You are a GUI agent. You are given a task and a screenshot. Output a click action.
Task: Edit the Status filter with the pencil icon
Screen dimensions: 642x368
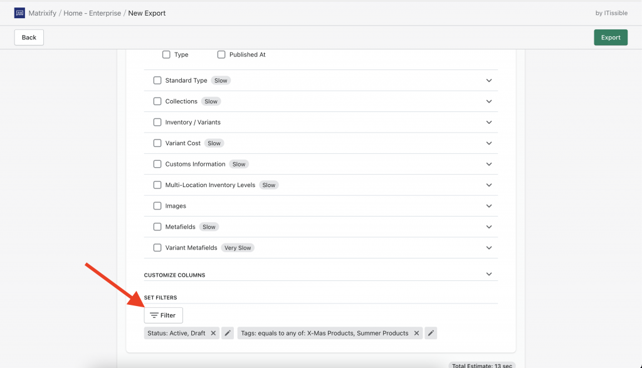click(x=228, y=333)
